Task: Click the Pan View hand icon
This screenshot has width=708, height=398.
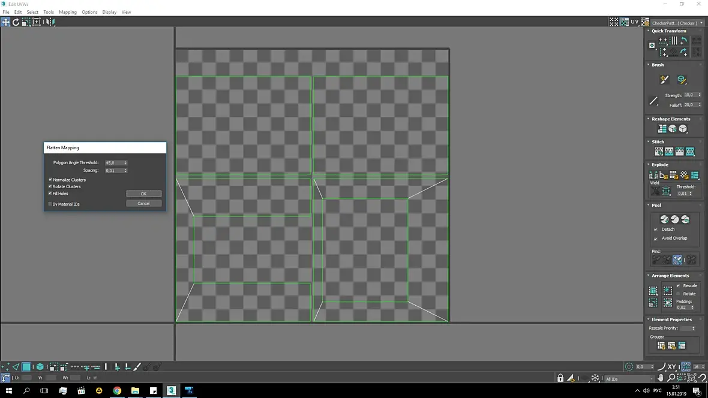Action: pyautogui.click(x=661, y=378)
